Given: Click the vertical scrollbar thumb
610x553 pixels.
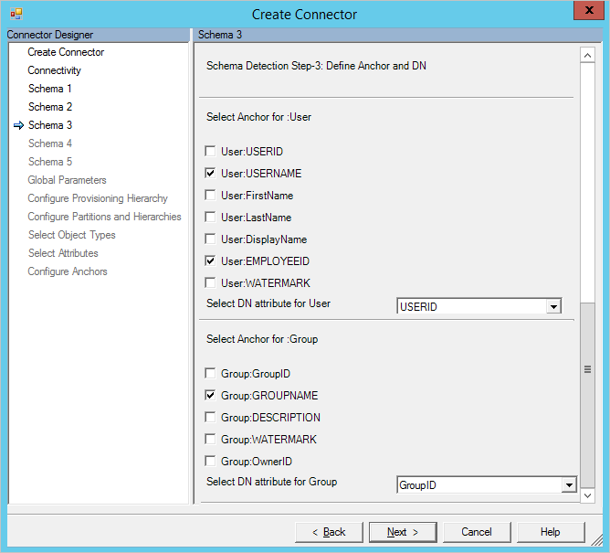Looking at the screenshot, I should pyautogui.click(x=587, y=395).
